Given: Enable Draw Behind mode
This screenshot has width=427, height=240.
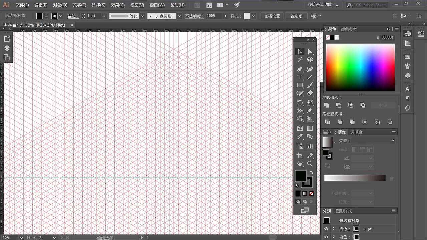Looking at the screenshot, I should [x=305, y=202].
